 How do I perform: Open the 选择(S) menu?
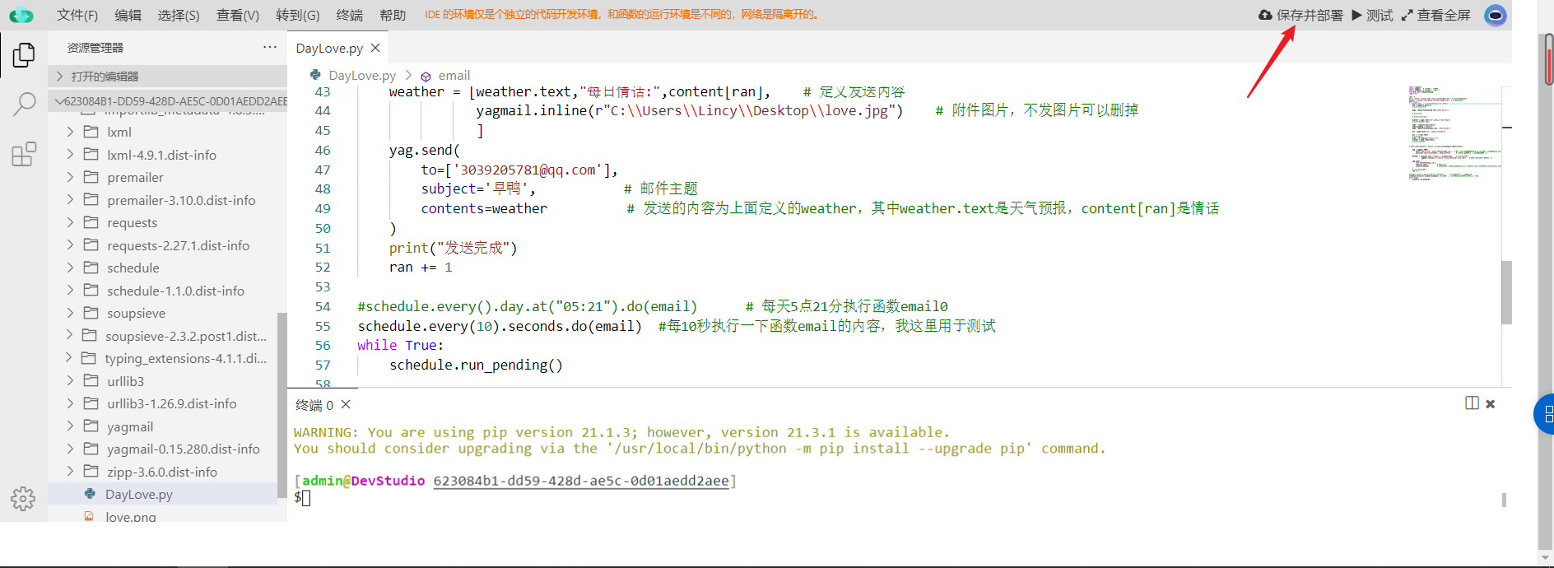(179, 15)
